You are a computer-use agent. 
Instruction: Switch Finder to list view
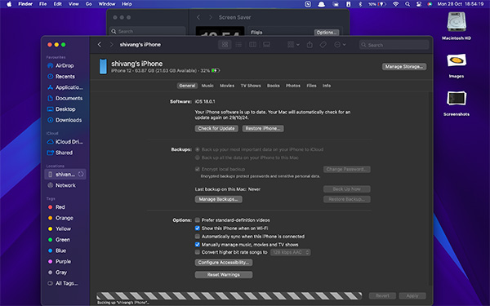coord(238,45)
